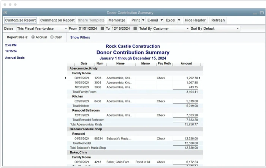Select transaction number 98234
Image resolution: width=266 pixels, height=168 pixels.
tap(98, 138)
